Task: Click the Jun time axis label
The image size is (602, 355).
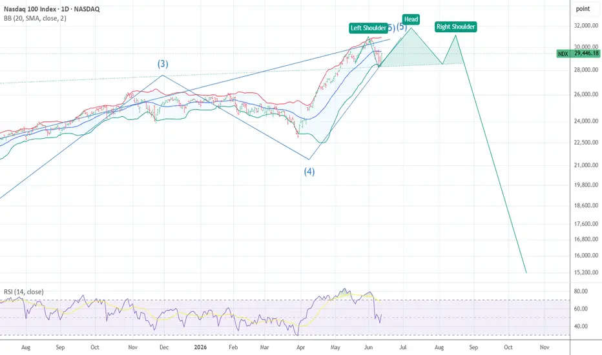Action: pos(368,347)
